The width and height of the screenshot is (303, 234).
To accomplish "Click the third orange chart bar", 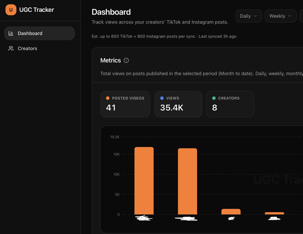I will [x=231, y=212].
